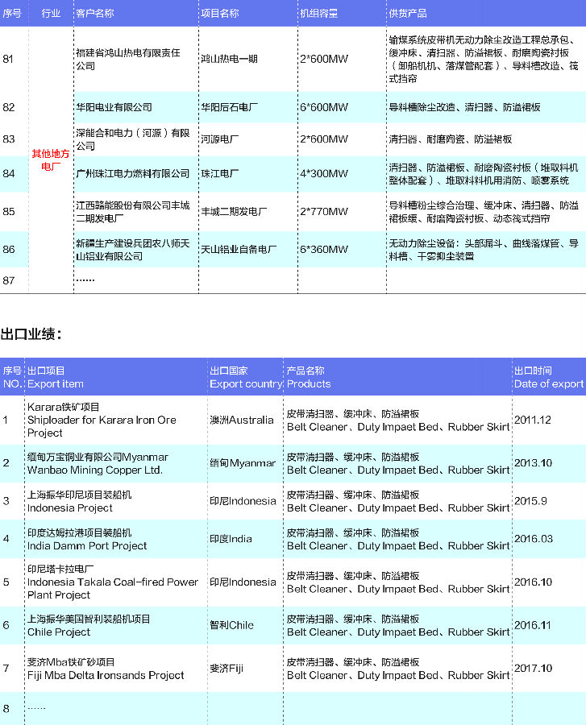
Task: Click the customer name 新疆生产建设兵团农八师天山铝业有限公司
Action: (133, 249)
